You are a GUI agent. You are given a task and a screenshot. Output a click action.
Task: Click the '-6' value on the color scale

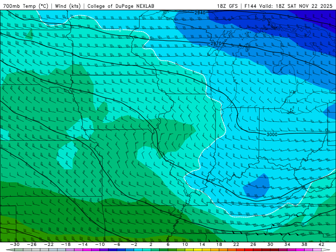117,244
